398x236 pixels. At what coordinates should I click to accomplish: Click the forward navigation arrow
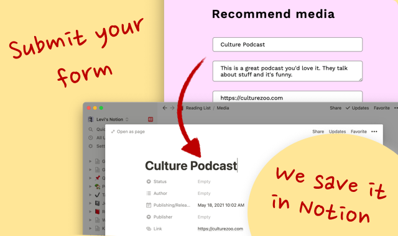click(x=172, y=108)
